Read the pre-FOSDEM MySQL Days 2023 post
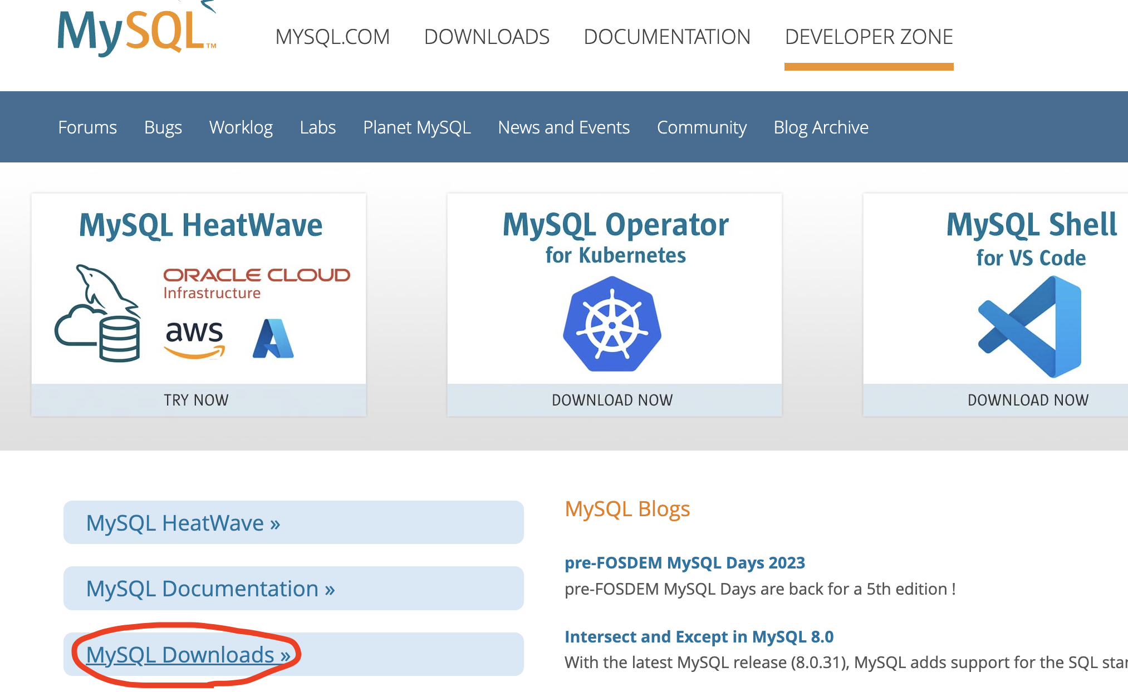 point(684,562)
